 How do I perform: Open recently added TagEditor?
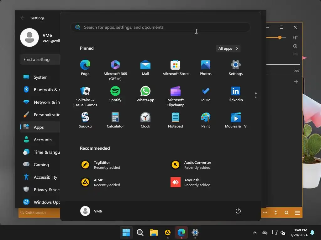100,165
